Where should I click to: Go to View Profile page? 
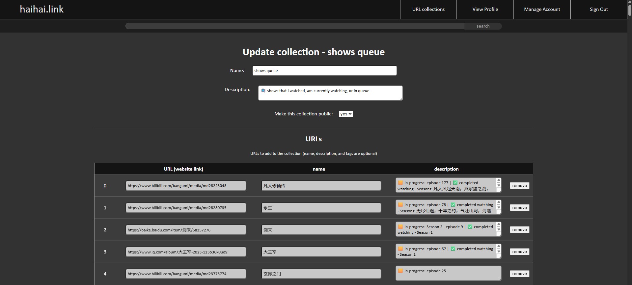click(485, 9)
